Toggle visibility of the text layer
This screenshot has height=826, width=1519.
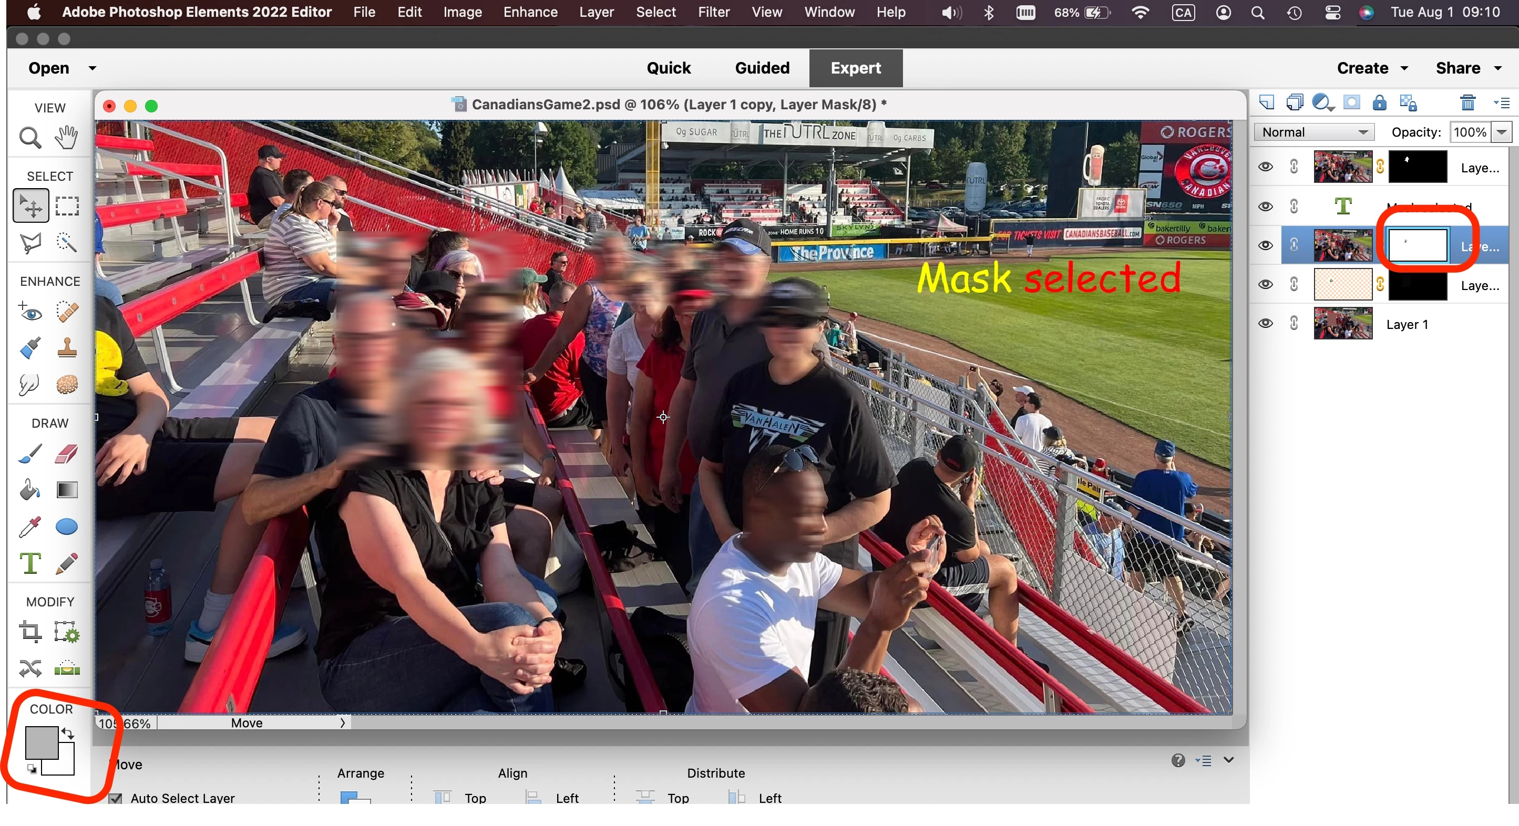(1265, 206)
